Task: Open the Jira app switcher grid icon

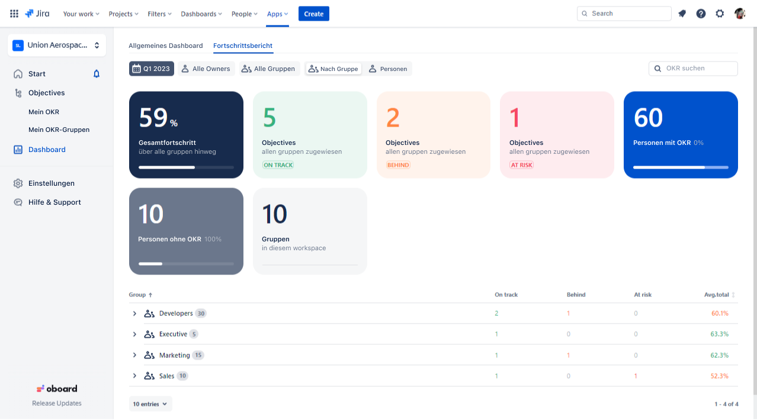Action: [x=14, y=14]
